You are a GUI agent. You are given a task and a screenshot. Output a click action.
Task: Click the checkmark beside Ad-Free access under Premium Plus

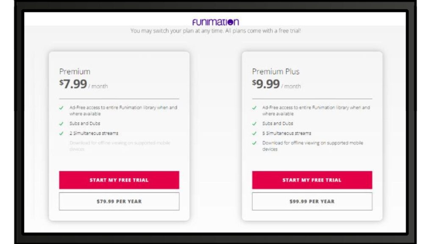click(255, 108)
